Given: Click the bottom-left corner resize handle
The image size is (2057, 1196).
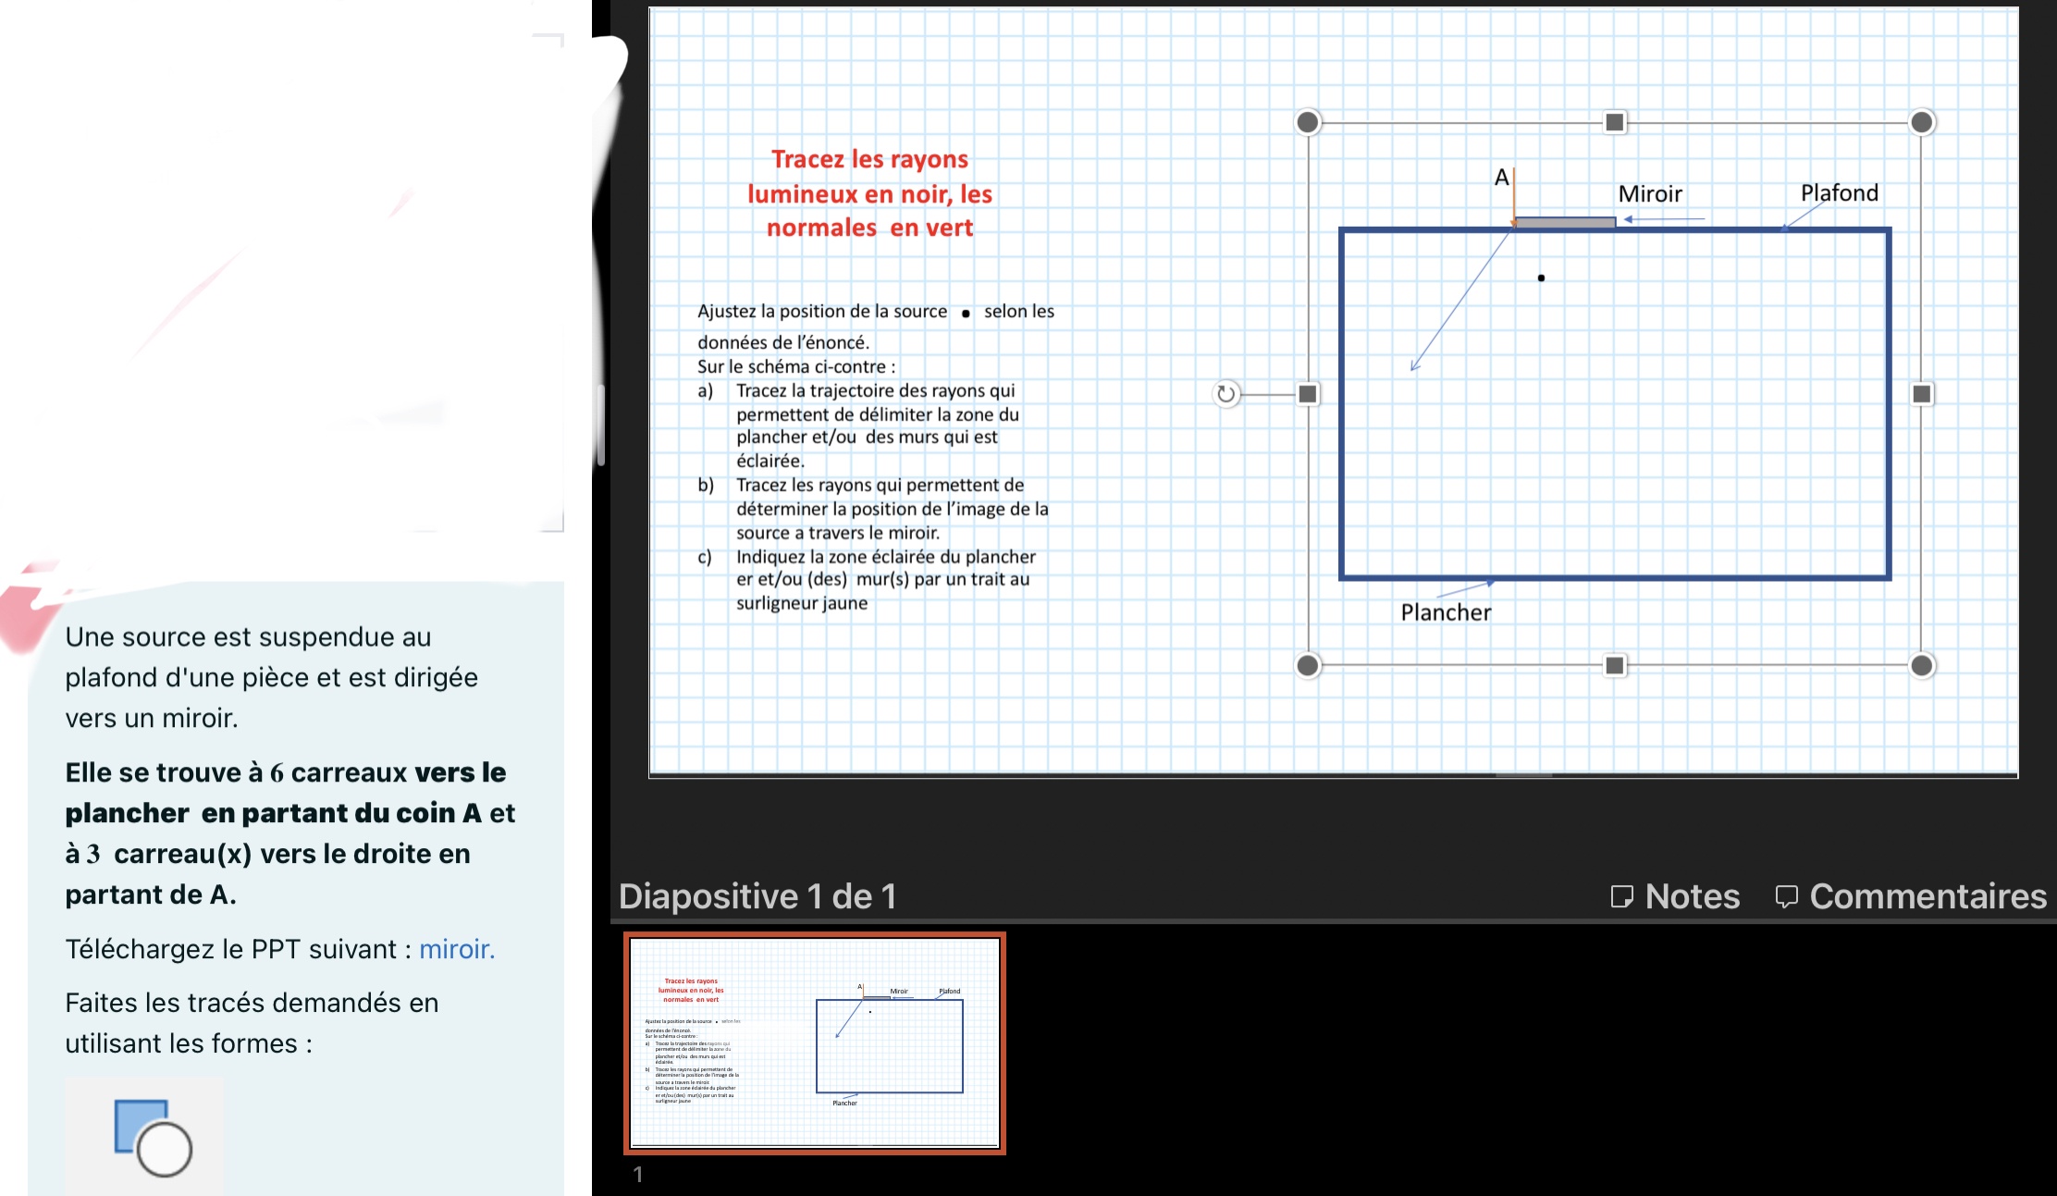Looking at the screenshot, I should click(x=1308, y=665).
